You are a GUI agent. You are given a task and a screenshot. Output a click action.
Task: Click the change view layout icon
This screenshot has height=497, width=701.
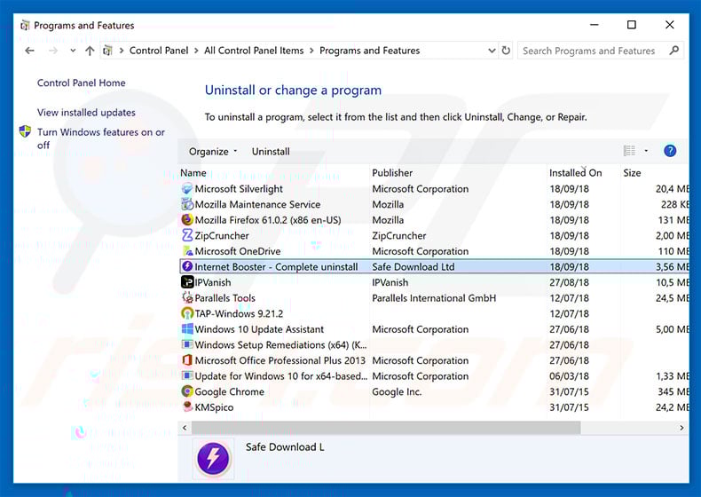pos(629,151)
